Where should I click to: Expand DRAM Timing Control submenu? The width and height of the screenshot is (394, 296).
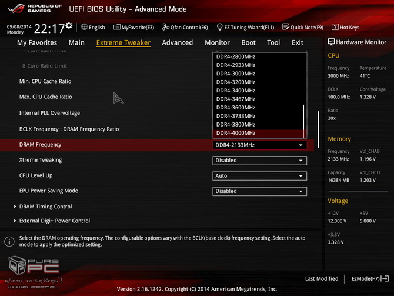pyautogui.click(x=45, y=207)
